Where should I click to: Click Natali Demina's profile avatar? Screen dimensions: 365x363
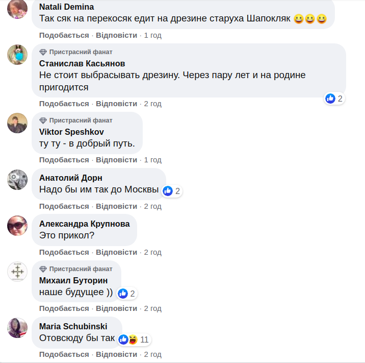click(17, 9)
